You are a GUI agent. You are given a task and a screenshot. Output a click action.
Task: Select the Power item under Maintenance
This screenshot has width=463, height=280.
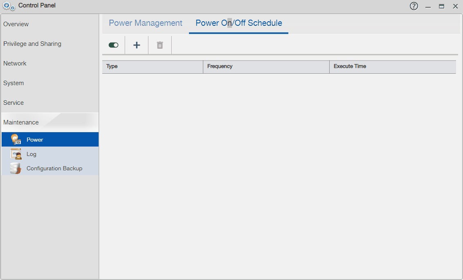[50, 139]
